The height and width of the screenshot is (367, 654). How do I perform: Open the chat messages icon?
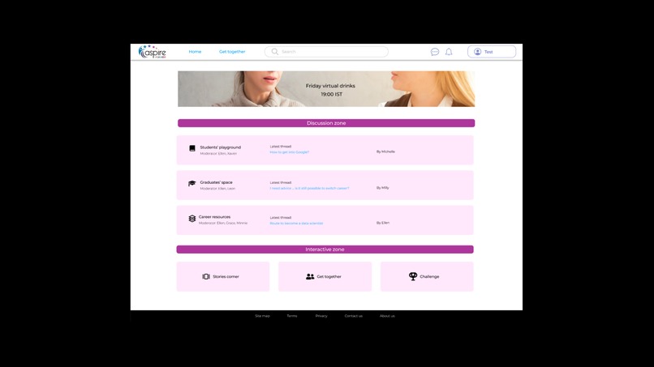click(x=435, y=52)
